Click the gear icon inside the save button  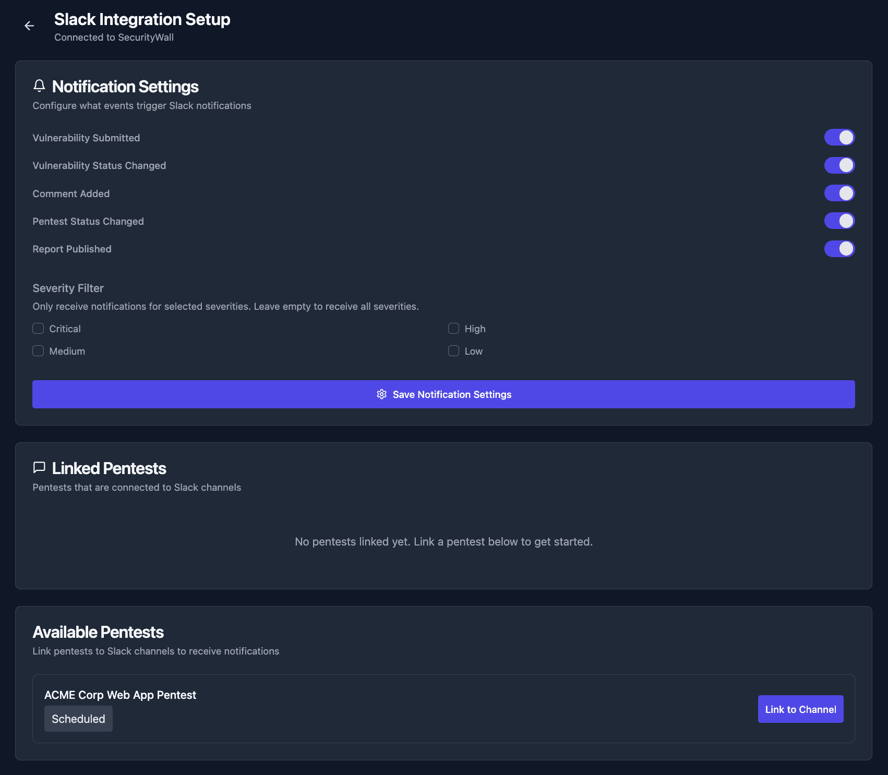tap(382, 394)
